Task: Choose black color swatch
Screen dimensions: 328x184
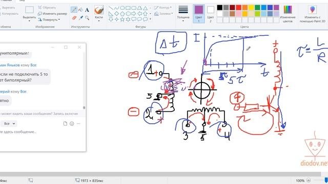Action: click(220, 8)
